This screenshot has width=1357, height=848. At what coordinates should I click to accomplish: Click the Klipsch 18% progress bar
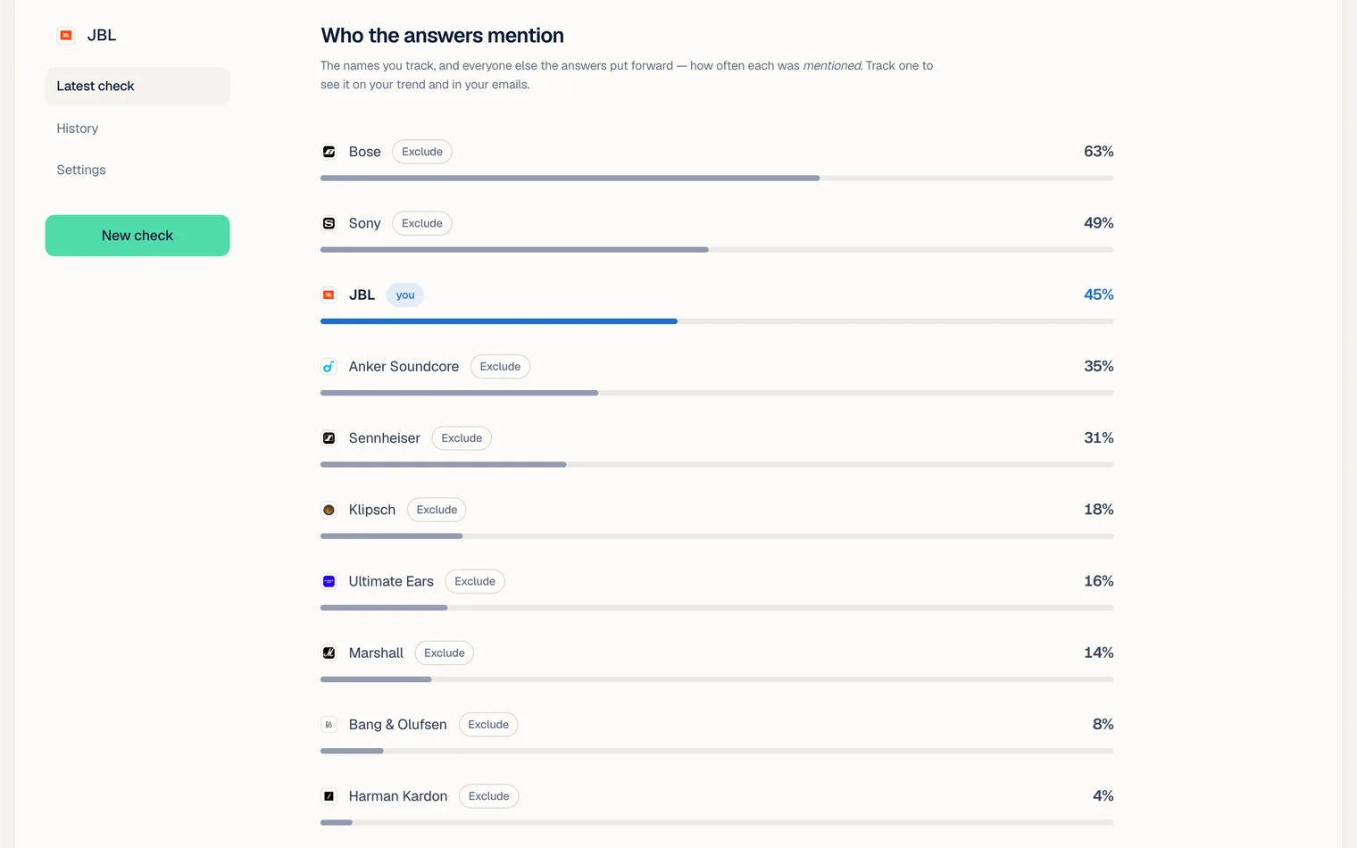[x=717, y=536]
